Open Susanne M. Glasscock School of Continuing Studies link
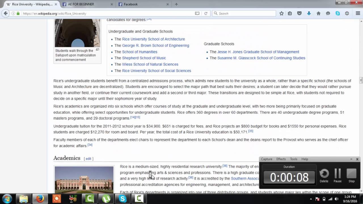Viewport: 363px width, 204px height. click(261, 58)
